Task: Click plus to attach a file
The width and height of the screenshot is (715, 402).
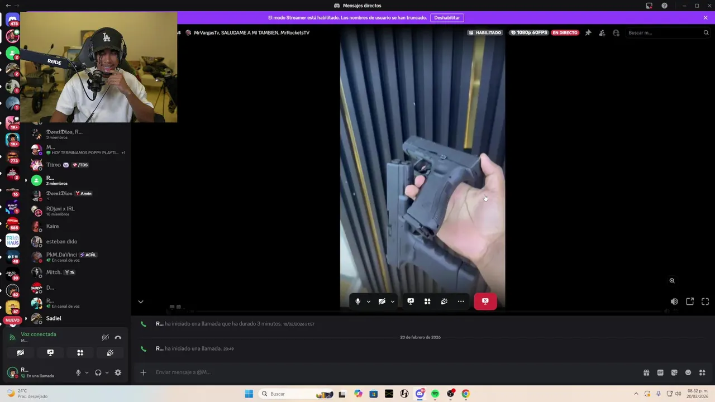Action: coord(143,372)
